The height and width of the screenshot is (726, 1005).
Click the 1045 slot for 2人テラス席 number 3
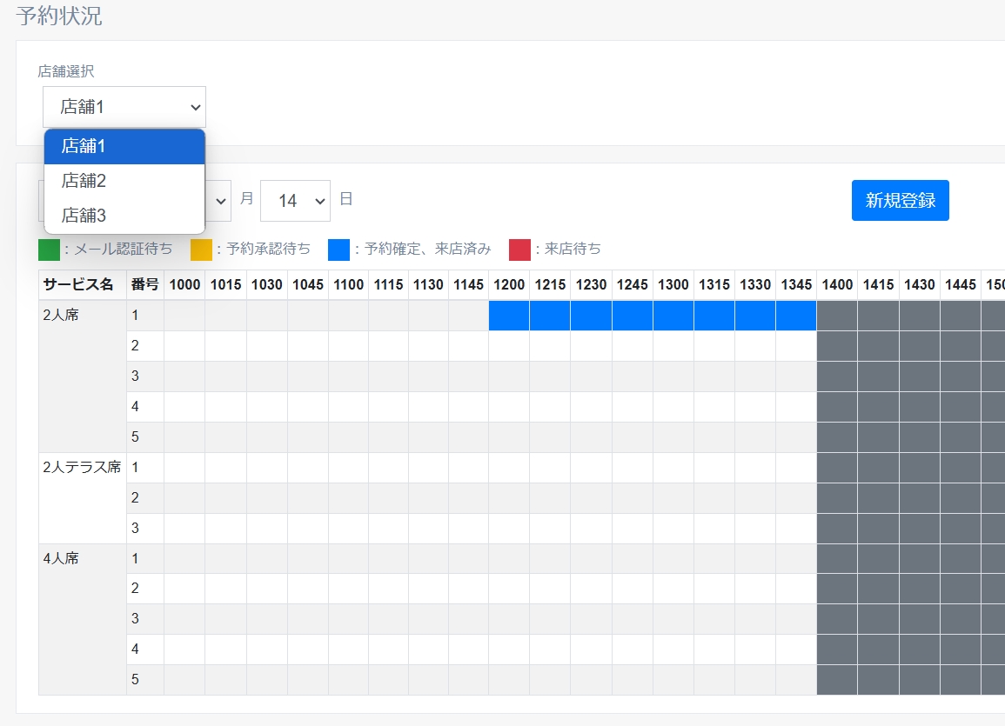pyautogui.click(x=308, y=529)
